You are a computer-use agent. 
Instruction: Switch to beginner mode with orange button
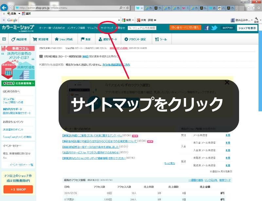point(185,28)
